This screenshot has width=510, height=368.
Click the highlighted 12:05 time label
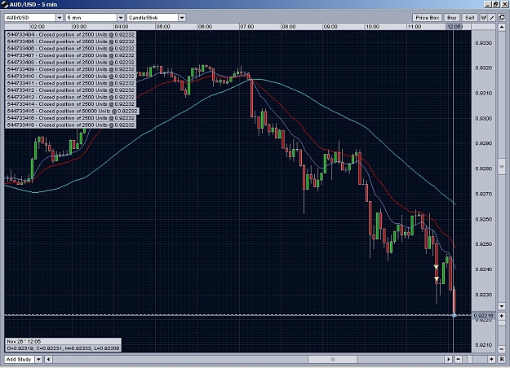(x=454, y=27)
